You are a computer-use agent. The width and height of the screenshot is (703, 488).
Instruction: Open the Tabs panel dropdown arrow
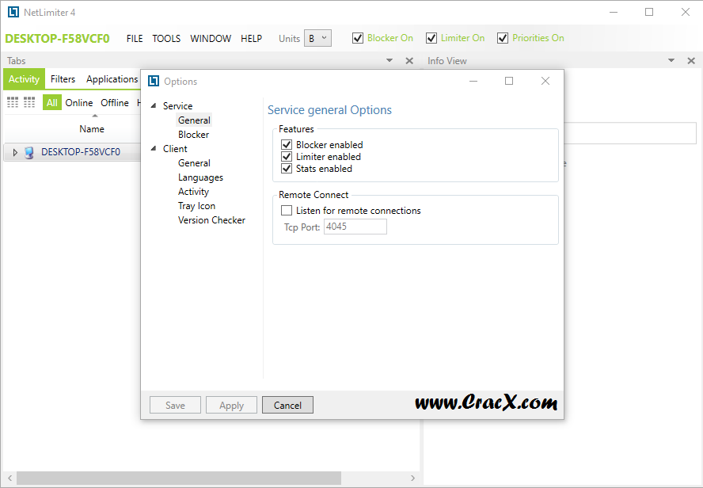click(389, 61)
